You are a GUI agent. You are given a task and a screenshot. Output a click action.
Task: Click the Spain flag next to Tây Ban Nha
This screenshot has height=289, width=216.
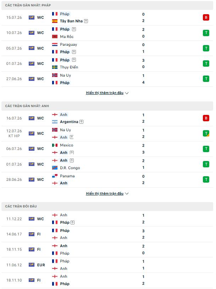tap(55, 21)
